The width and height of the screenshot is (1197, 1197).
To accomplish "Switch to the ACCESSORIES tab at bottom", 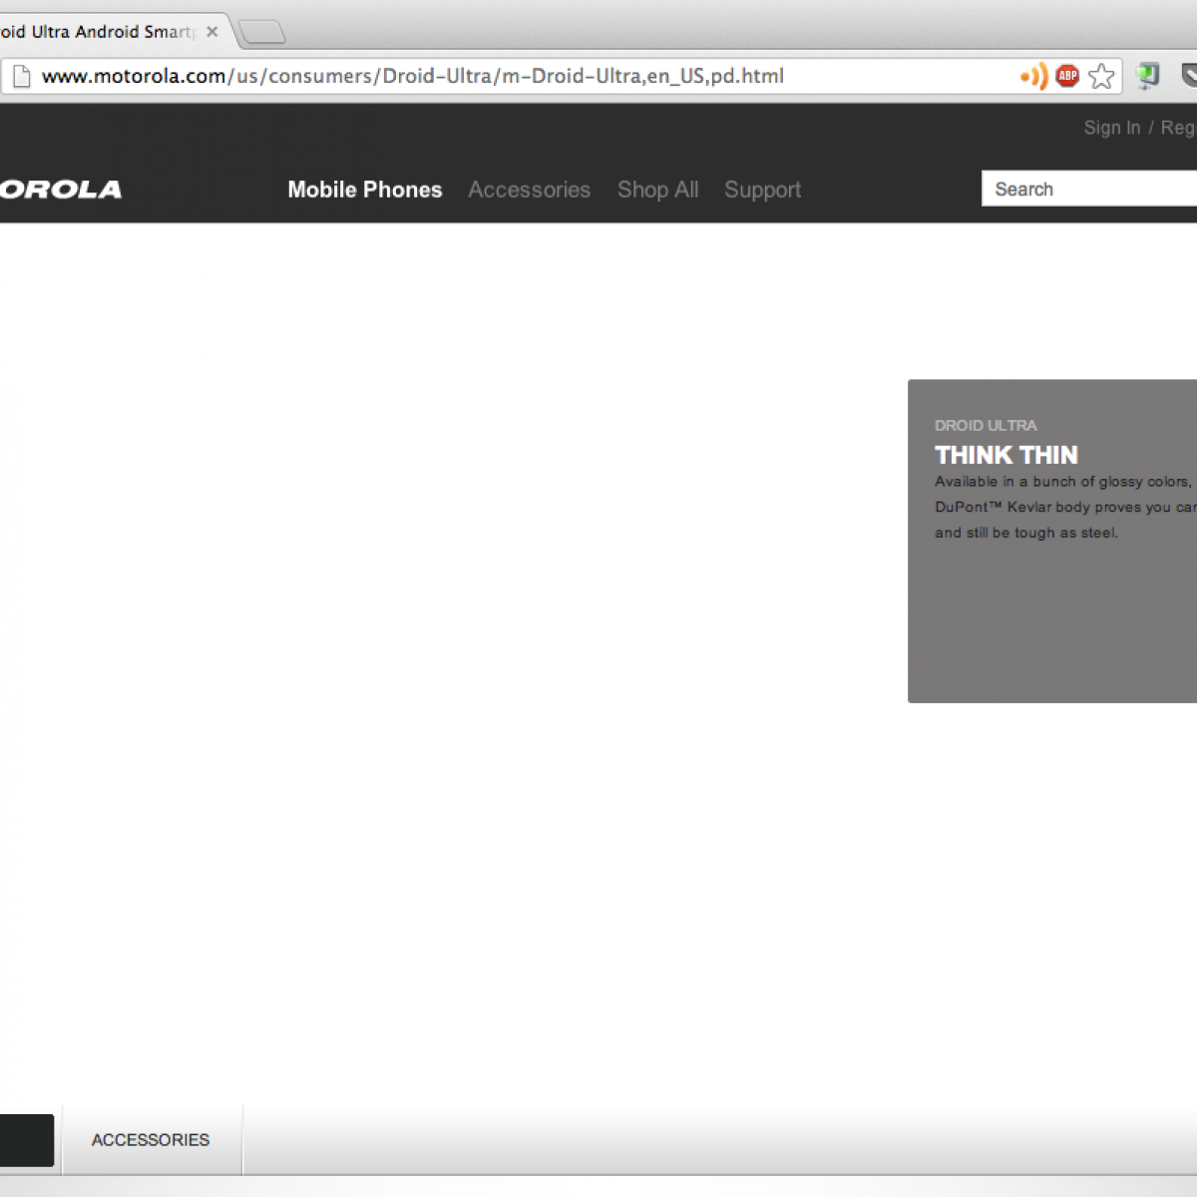I will (x=151, y=1139).
